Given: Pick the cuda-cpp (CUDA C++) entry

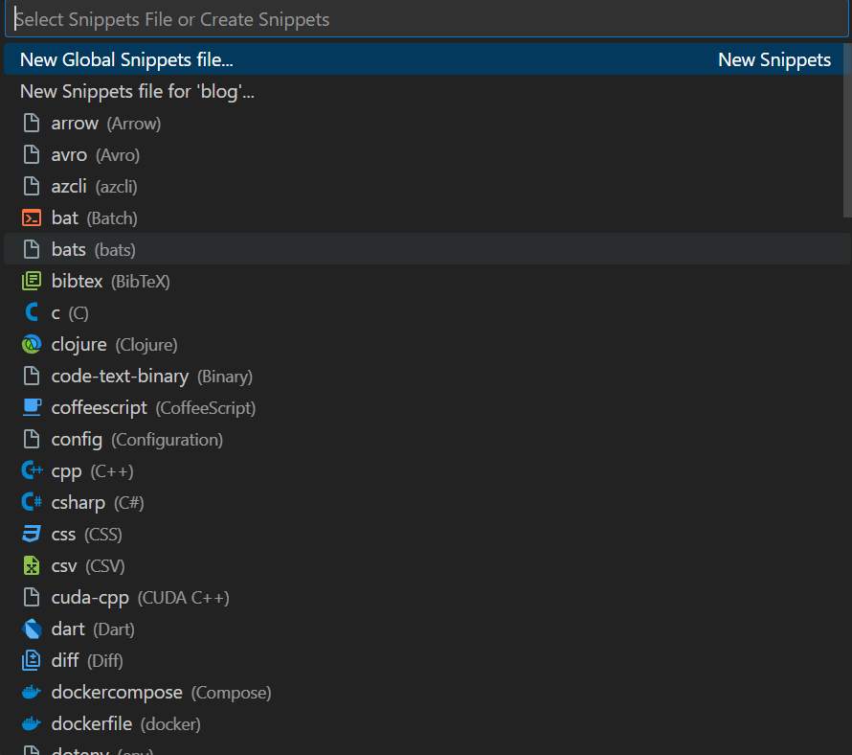Looking at the screenshot, I should pyautogui.click(x=424, y=597).
